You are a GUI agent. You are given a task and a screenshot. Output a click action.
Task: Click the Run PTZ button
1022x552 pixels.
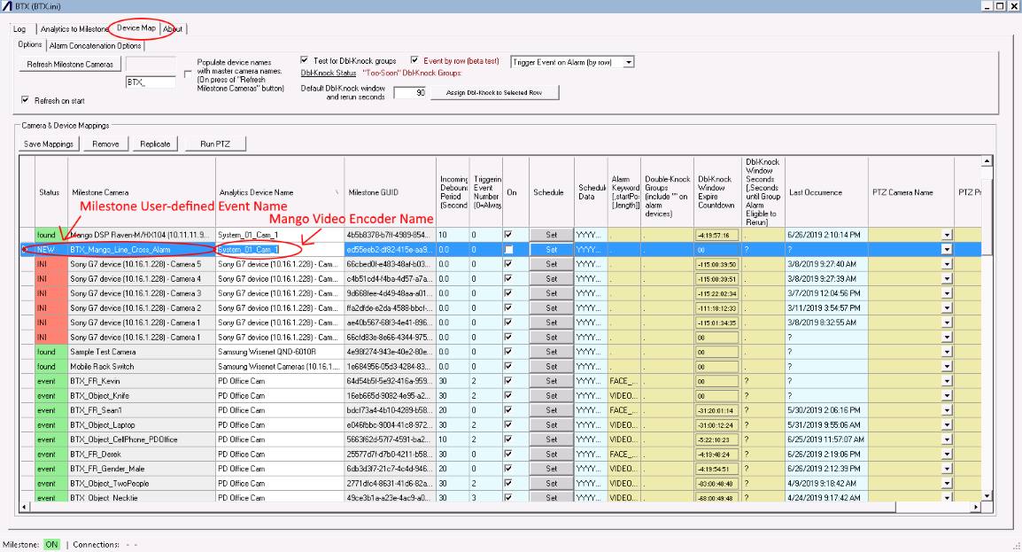click(215, 144)
